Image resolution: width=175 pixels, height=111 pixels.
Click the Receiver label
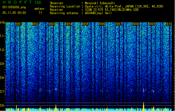[x=56, y=10]
